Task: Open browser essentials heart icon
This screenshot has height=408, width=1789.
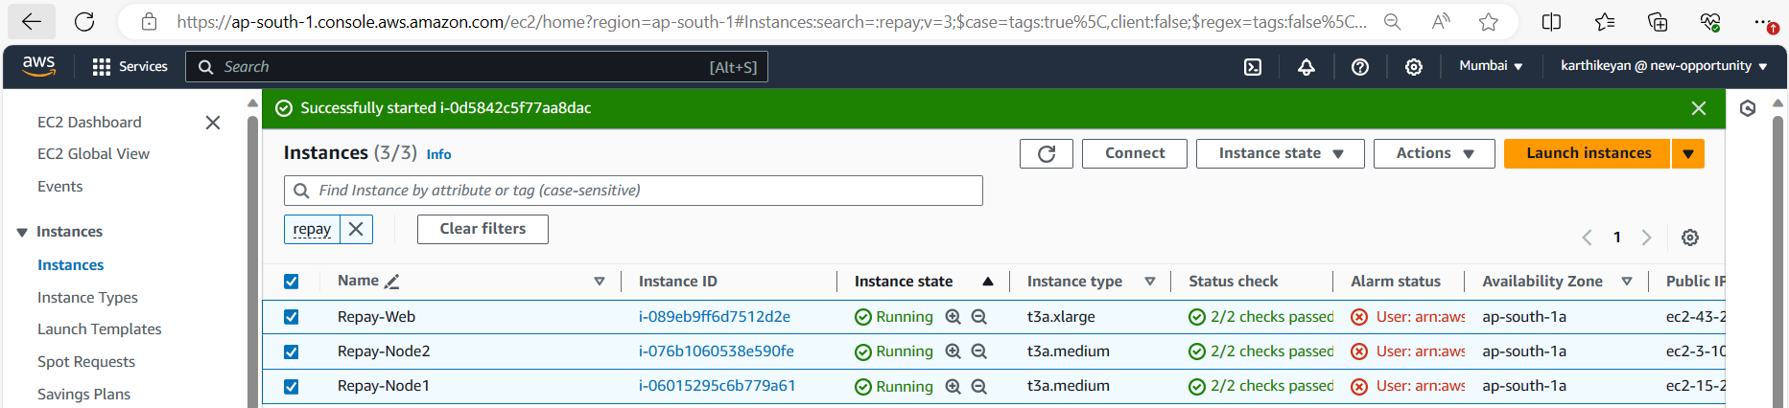Action: click(x=1710, y=22)
